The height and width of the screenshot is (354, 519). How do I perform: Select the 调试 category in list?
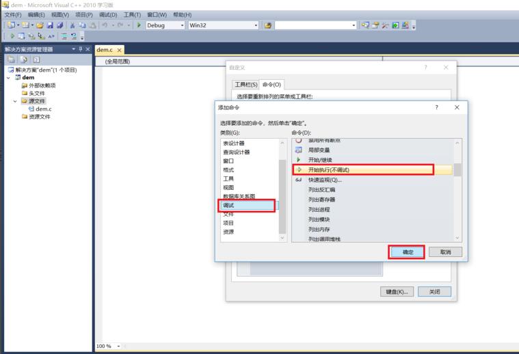(247, 206)
